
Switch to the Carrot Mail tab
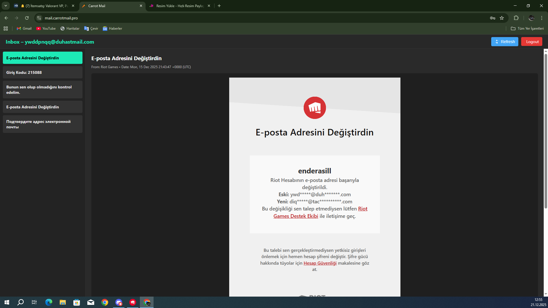(112, 6)
